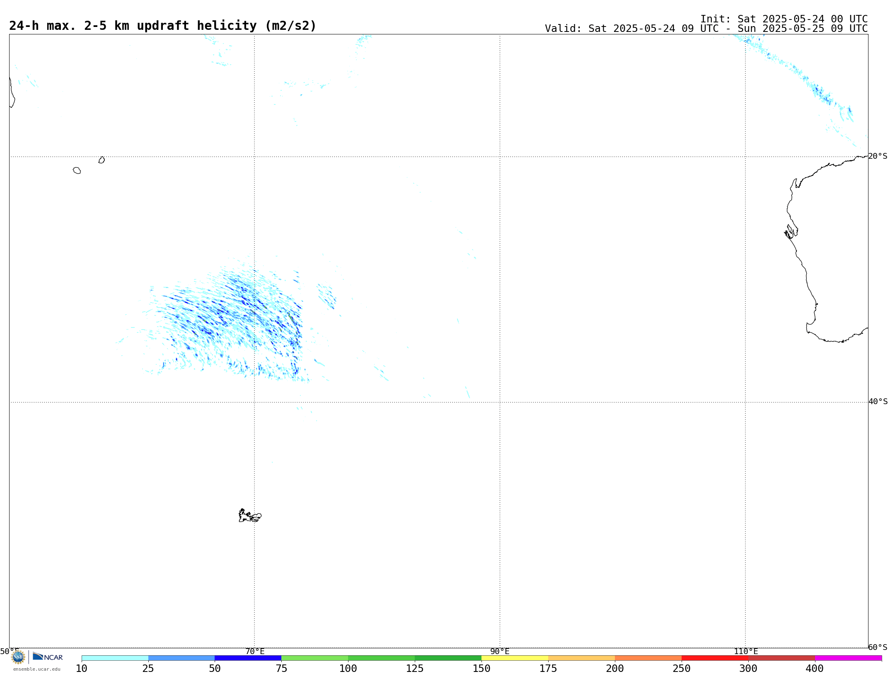Click the light orange 175-200 legend segment
This screenshot has height=674, width=895.
click(582, 658)
